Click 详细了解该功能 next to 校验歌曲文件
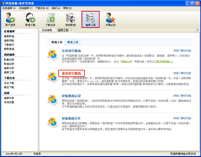The height and width of the screenshot is (157, 201). (182, 118)
